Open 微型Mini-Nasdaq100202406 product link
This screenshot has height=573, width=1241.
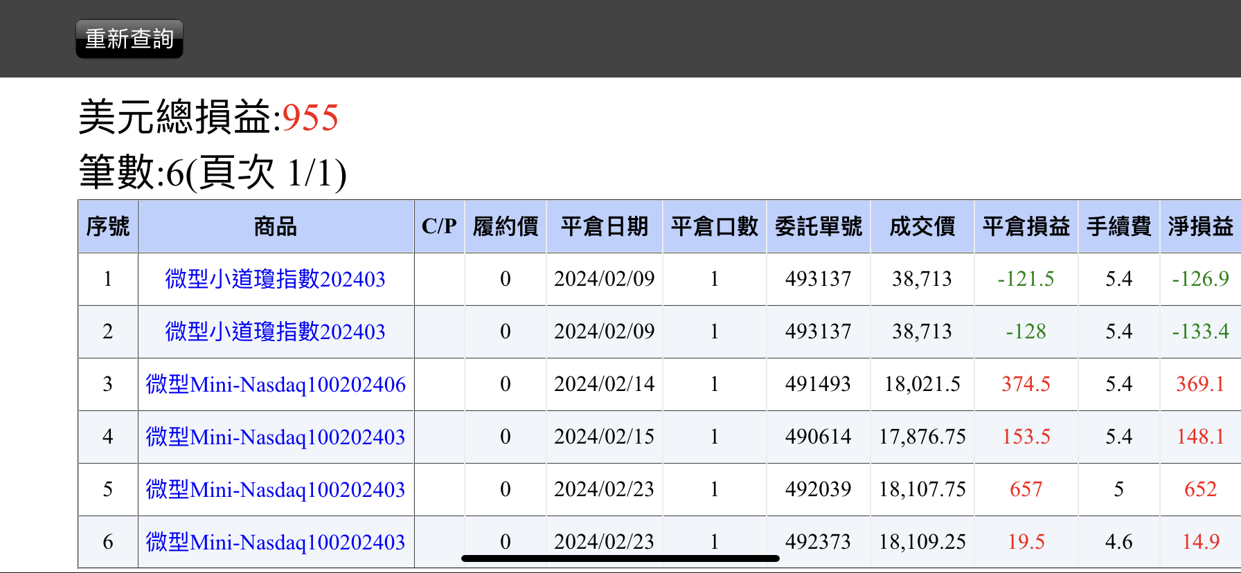tap(276, 384)
